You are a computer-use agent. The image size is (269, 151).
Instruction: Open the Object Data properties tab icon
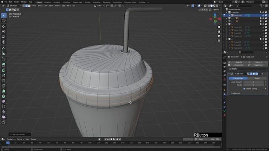tap(224, 111)
